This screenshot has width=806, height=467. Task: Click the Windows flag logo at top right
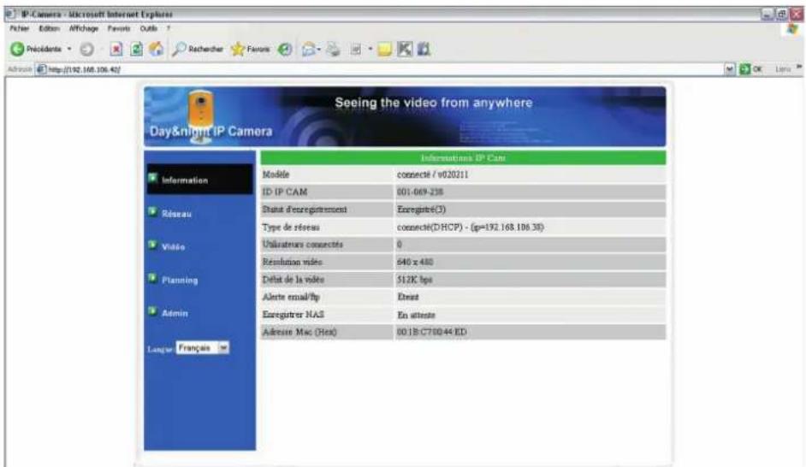click(x=792, y=30)
